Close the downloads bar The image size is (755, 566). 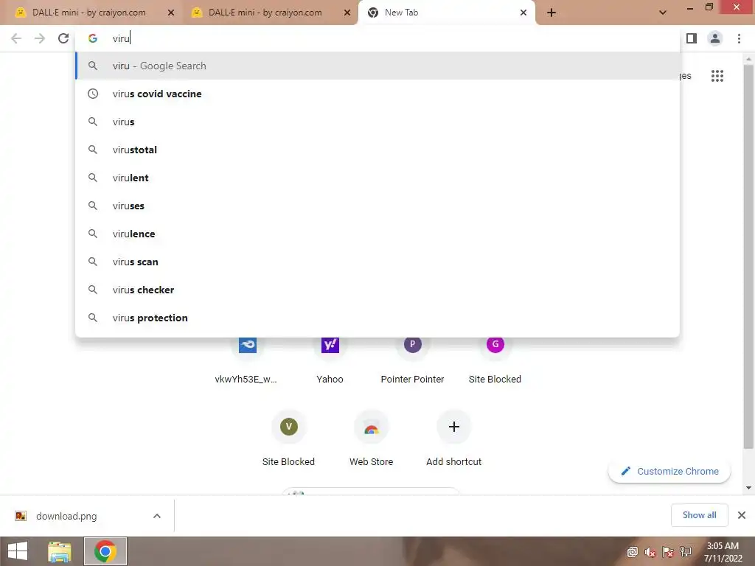(x=742, y=515)
